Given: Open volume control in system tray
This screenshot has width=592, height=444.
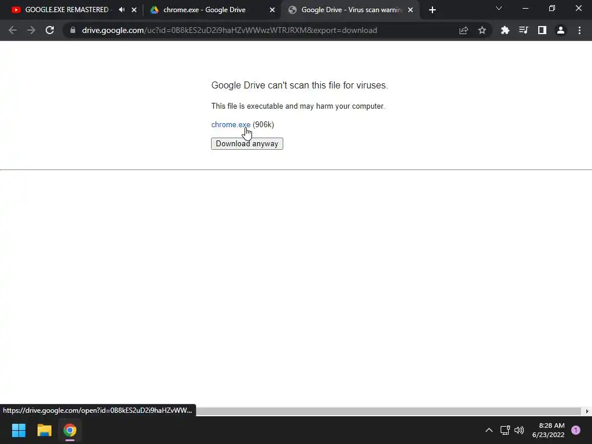Looking at the screenshot, I should coord(519,430).
